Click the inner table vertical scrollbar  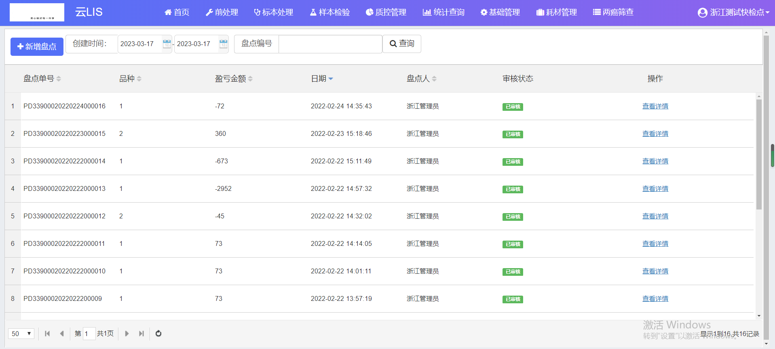coord(759,154)
